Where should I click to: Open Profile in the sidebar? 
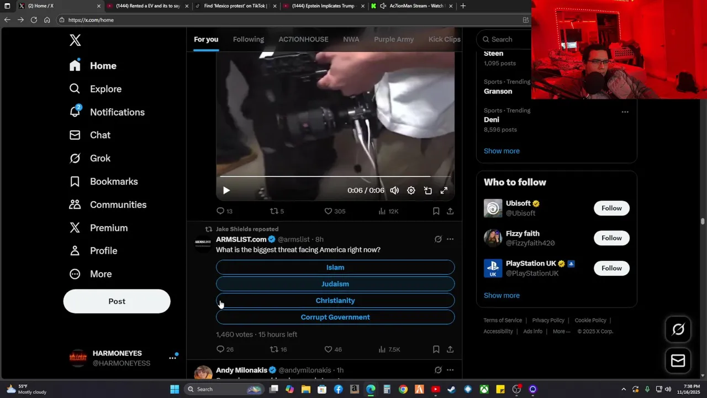pos(93,251)
